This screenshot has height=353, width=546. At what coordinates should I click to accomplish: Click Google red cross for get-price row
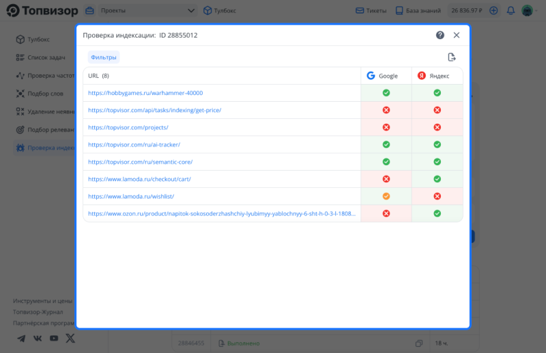(386, 110)
